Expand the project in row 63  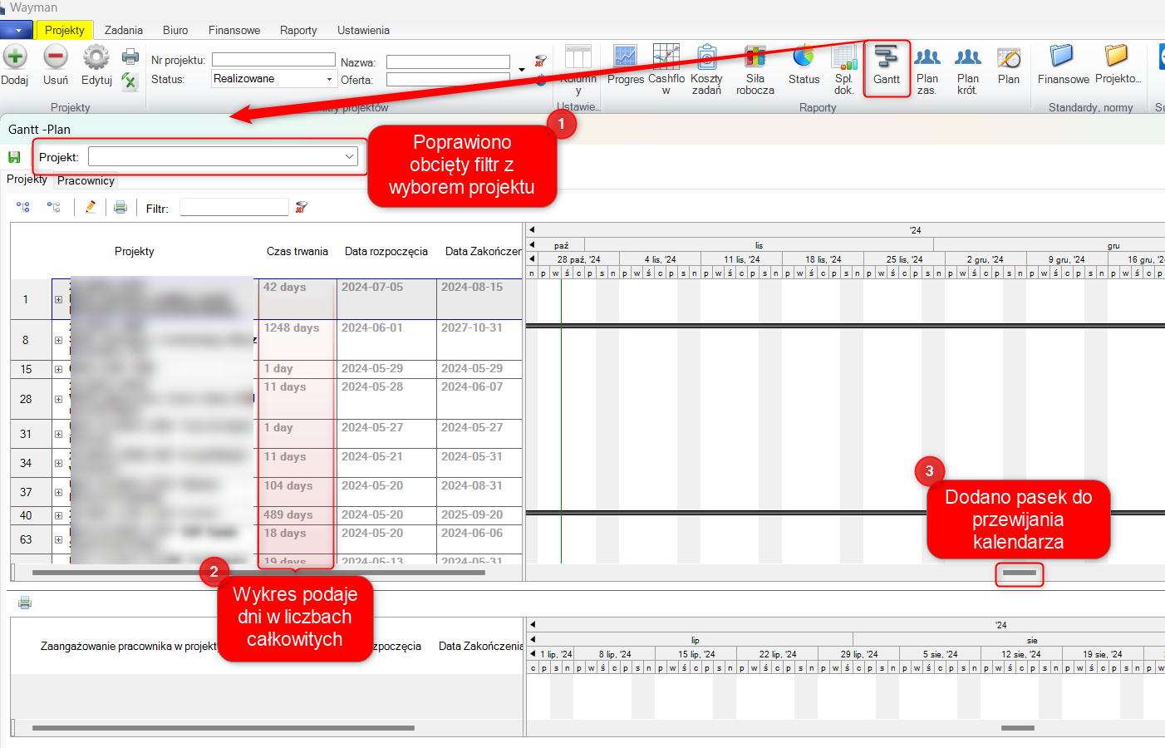(x=58, y=539)
